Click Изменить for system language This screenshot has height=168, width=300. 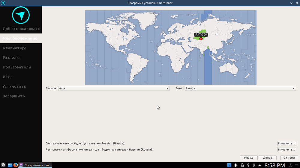click(286, 143)
